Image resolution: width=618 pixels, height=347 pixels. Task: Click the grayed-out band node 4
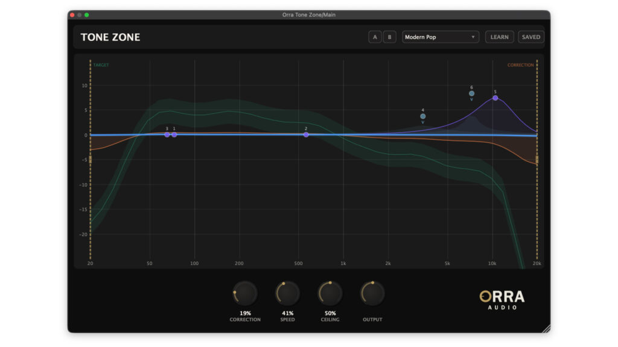click(423, 116)
